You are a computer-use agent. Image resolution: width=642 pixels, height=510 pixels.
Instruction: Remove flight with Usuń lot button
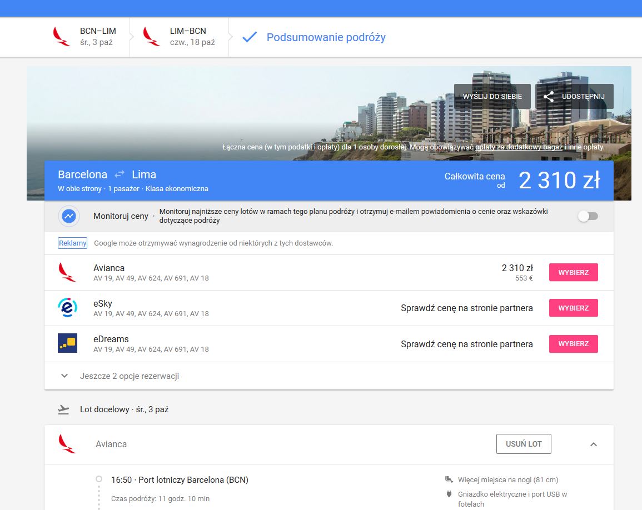(524, 444)
